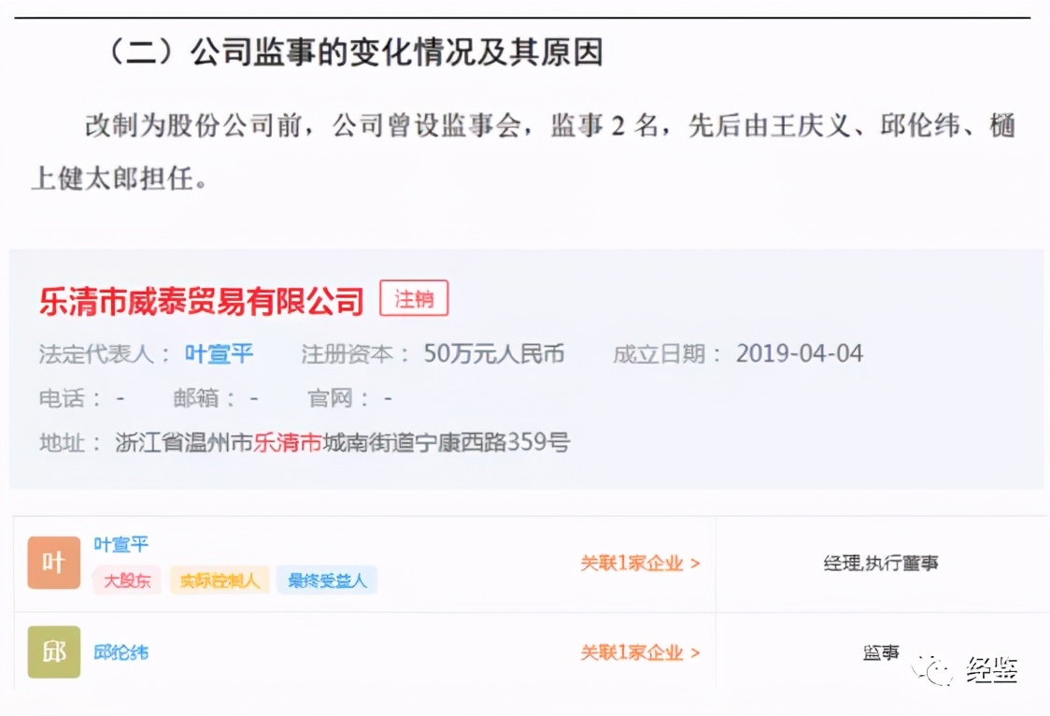1050x716 pixels.
Task: Select the 大股东 tag under 叶宣平
Action: point(126,580)
